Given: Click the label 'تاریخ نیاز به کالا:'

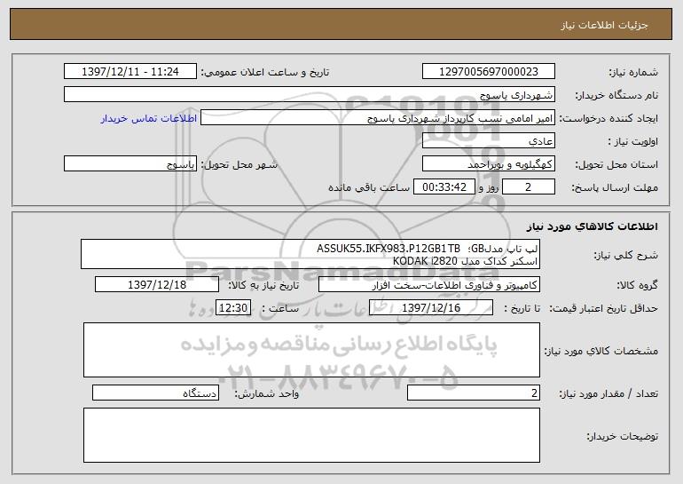Looking at the screenshot, I should (x=264, y=285).
